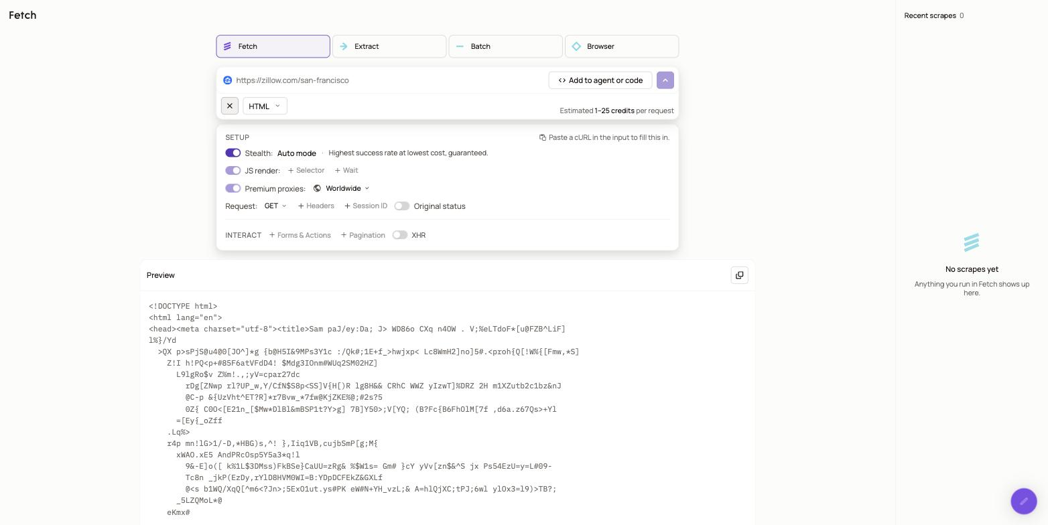Toggle the JS render switch
The width and height of the screenshot is (1048, 525).
coord(233,171)
